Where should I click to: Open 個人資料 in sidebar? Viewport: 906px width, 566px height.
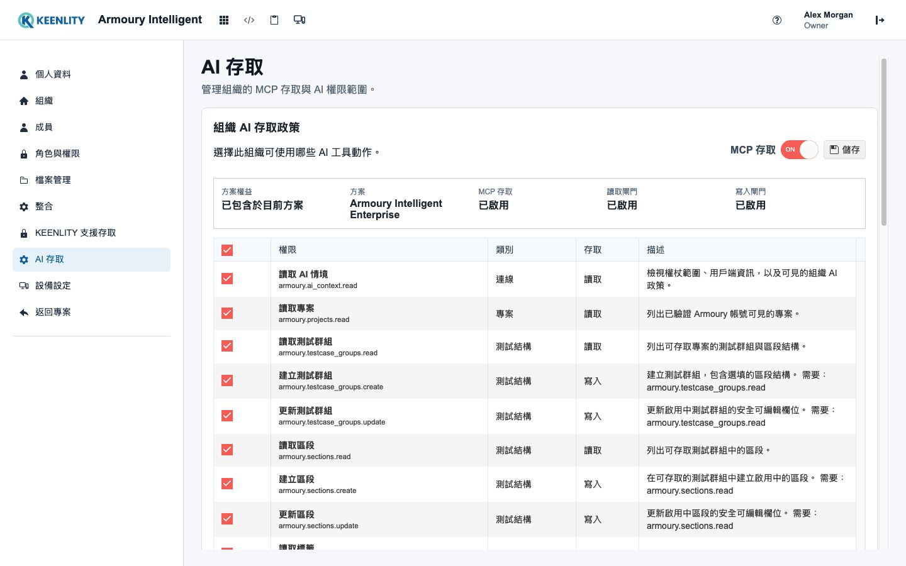[x=91, y=74]
